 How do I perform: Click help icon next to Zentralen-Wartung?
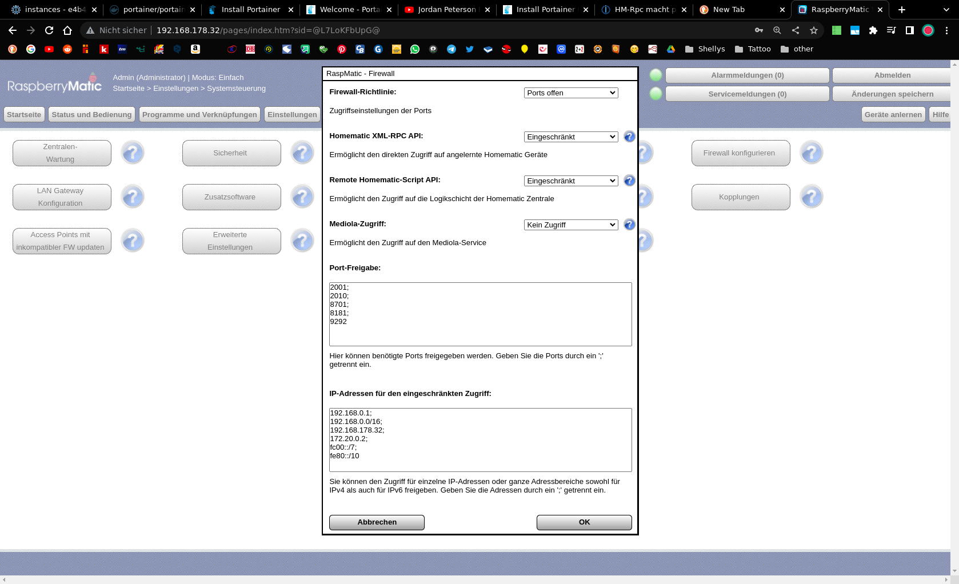point(133,153)
